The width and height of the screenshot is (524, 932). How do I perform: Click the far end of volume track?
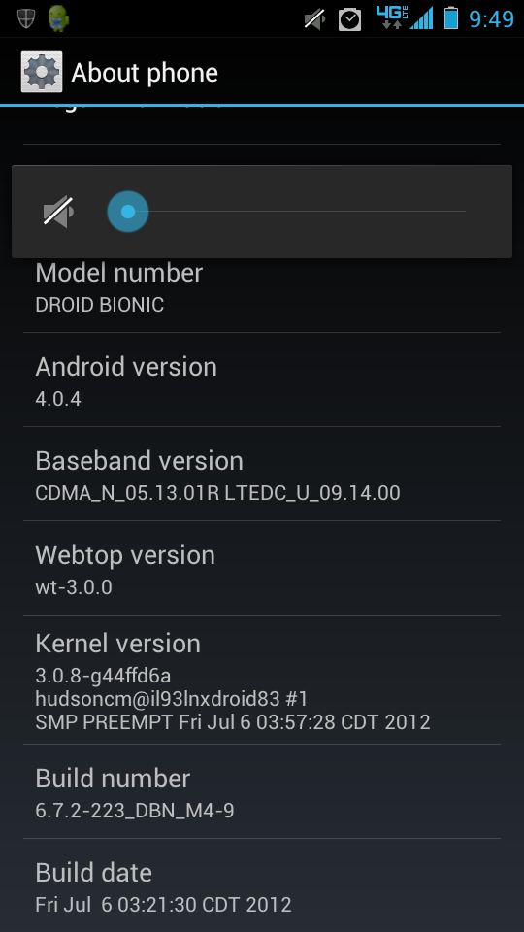click(x=462, y=212)
